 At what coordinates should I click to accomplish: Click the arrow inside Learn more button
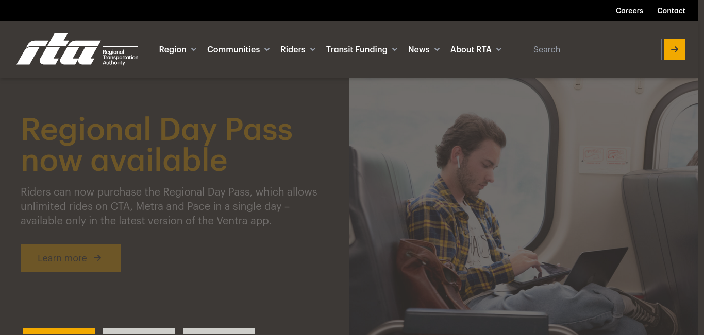pyautogui.click(x=97, y=258)
